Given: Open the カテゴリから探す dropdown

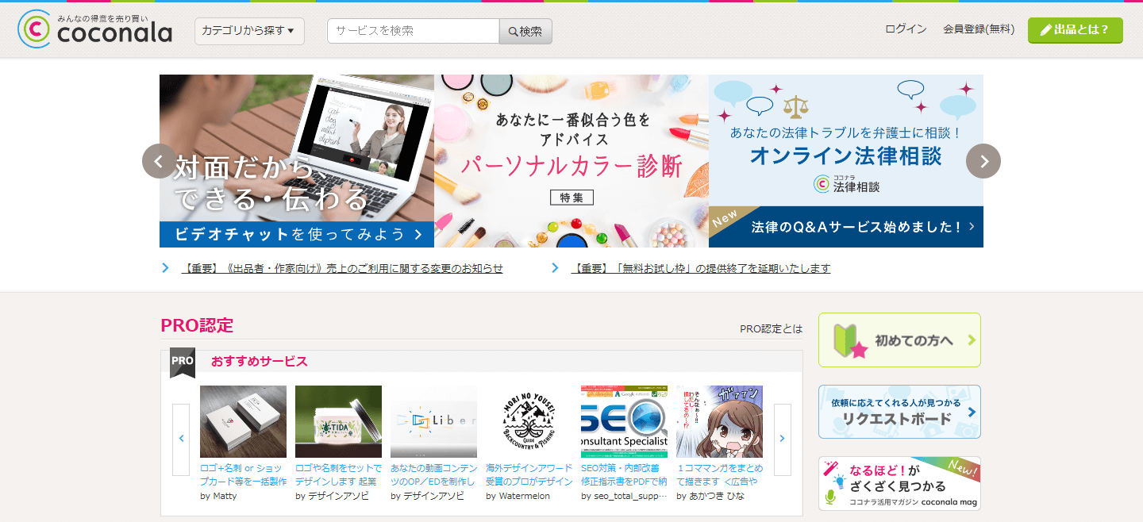Looking at the screenshot, I should [249, 31].
